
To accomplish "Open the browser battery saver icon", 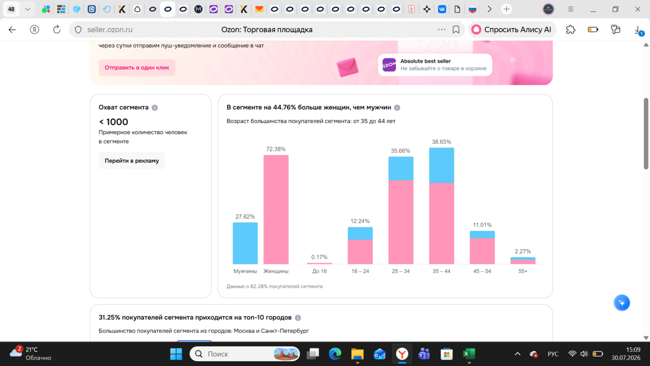I will click(593, 30).
